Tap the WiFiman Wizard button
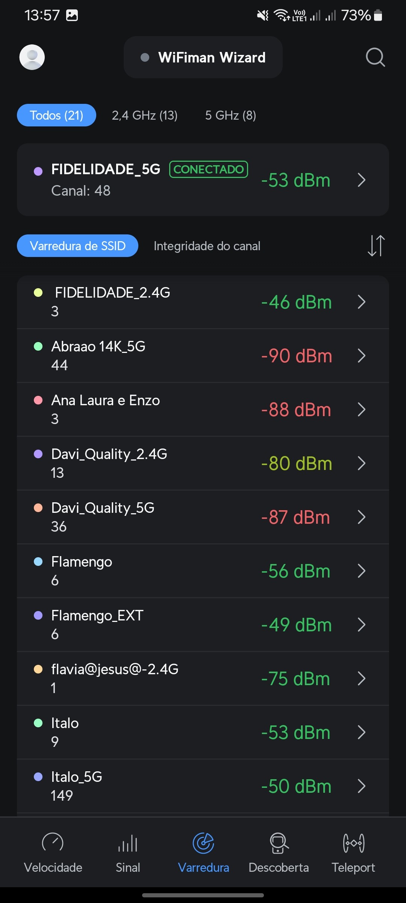The image size is (406, 903). click(203, 57)
